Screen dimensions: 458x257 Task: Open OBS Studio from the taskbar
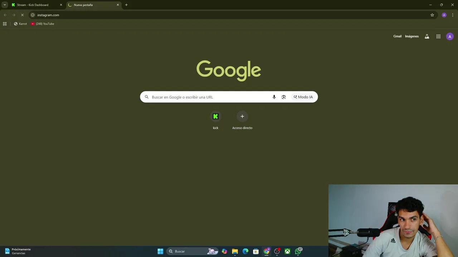[x=277, y=251]
